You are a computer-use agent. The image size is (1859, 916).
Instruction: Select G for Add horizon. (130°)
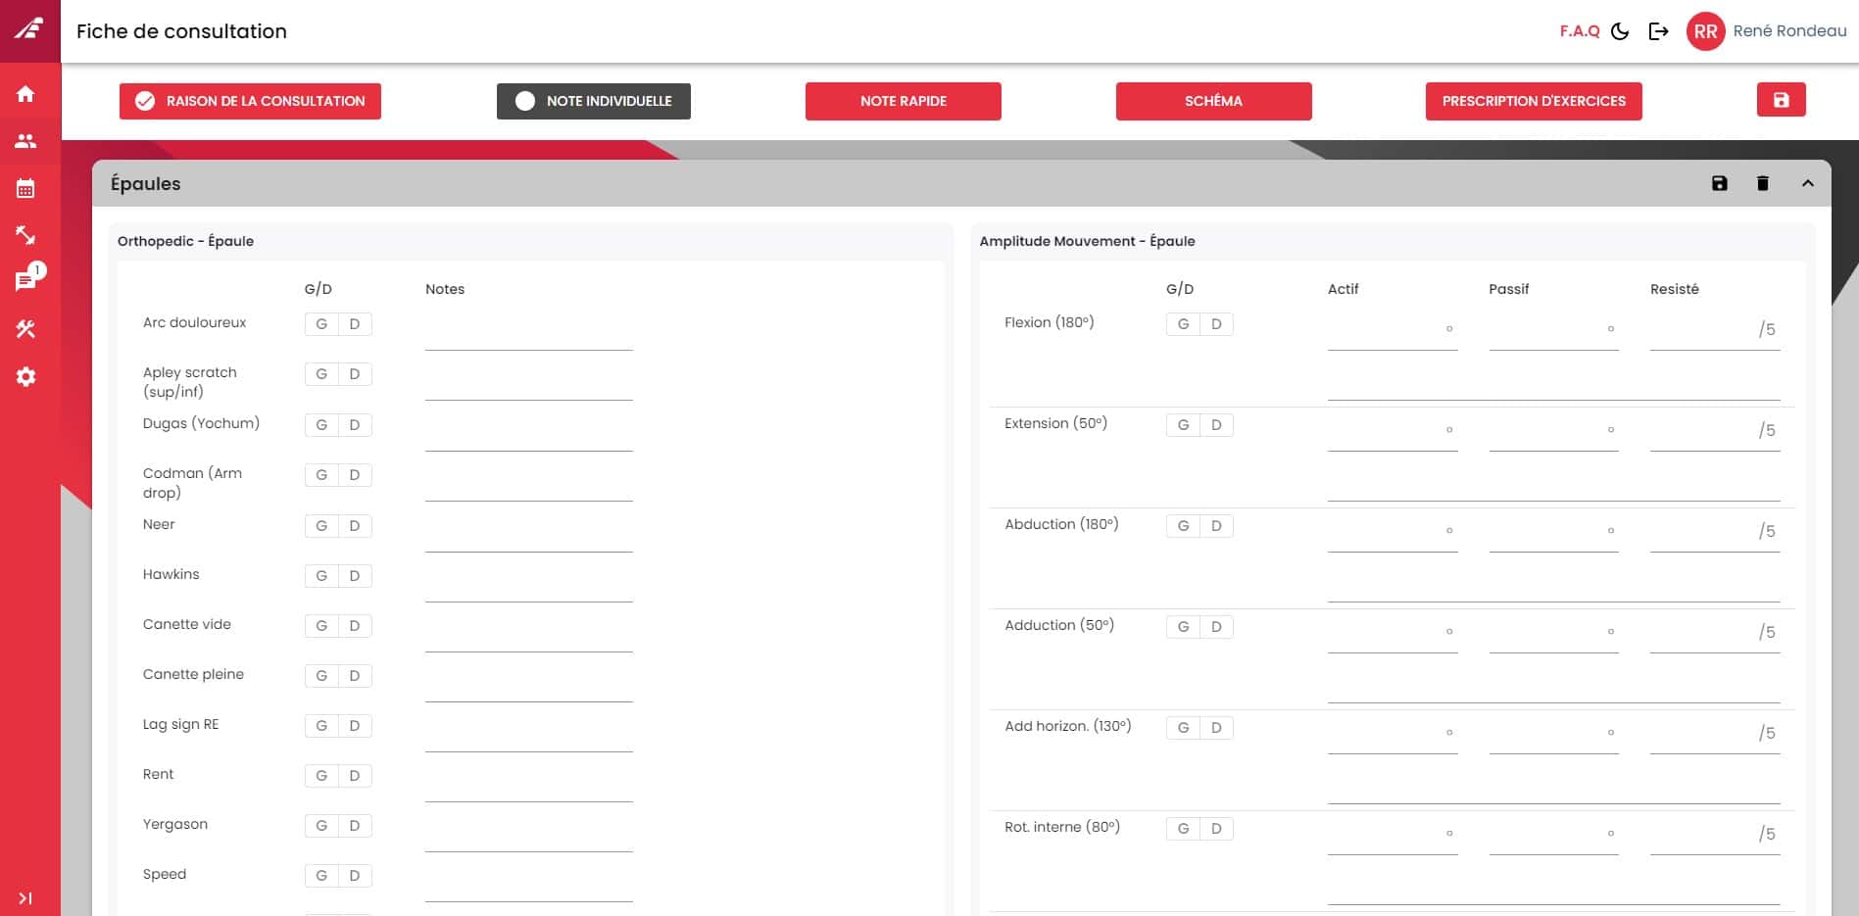1183,728
